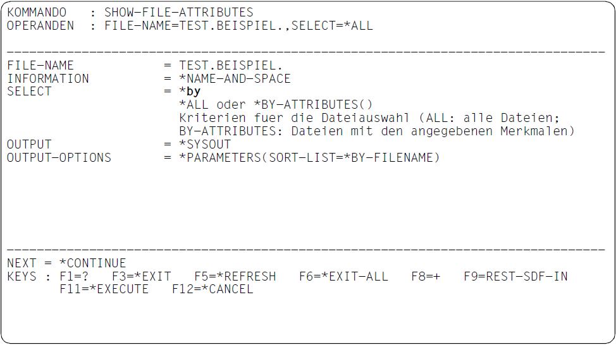Click the SELECT operand label
The width and height of the screenshot is (616, 345).
pyautogui.click(x=29, y=92)
